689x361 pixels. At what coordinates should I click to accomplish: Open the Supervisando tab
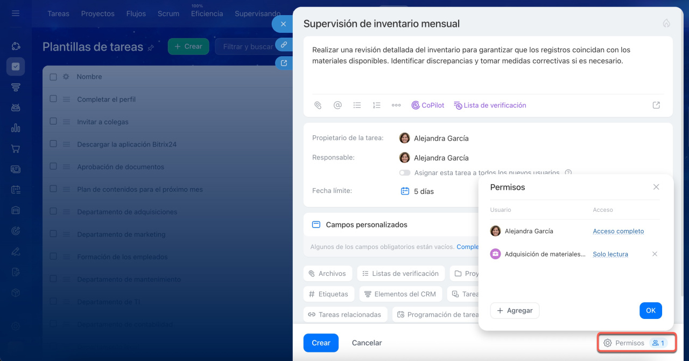tap(257, 14)
